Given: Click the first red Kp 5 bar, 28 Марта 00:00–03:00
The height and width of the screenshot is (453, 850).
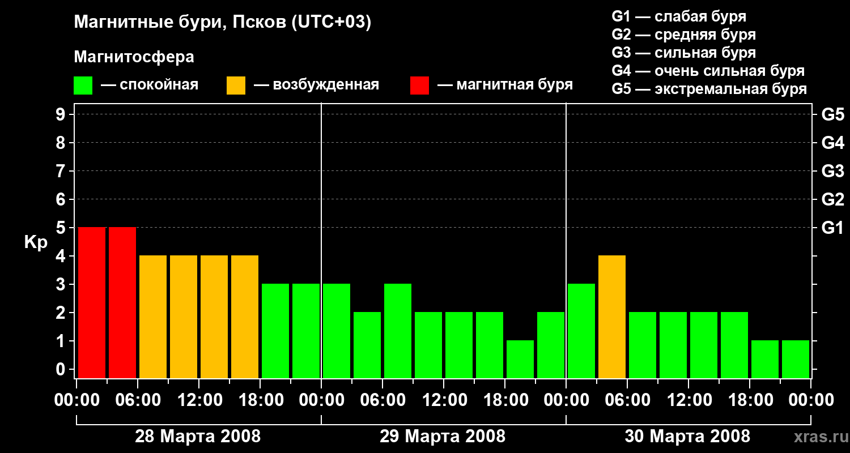Looking at the screenshot, I should pyautogui.click(x=92, y=302).
